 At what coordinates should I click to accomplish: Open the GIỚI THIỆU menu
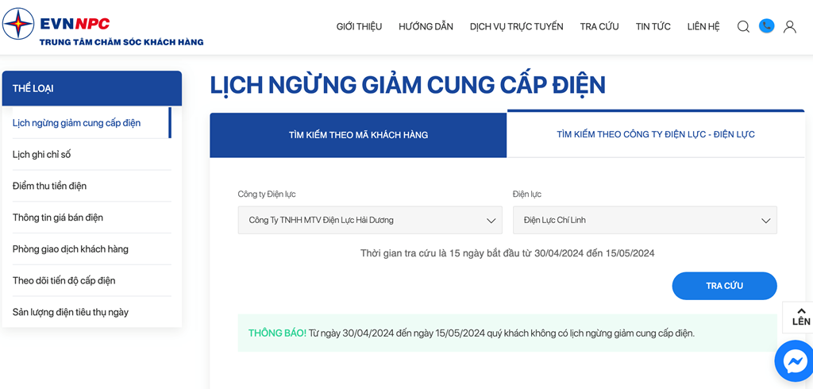point(359,26)
